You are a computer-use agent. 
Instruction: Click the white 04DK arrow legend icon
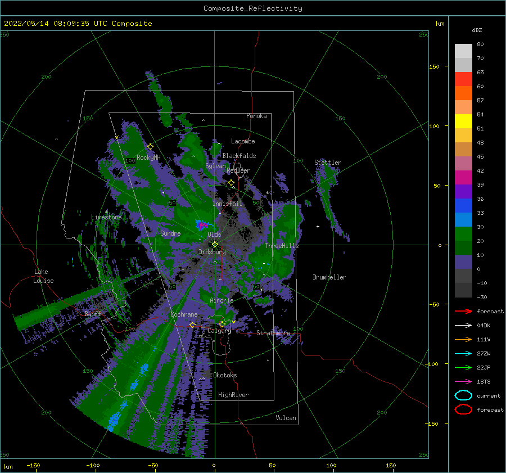click(463, 326)
